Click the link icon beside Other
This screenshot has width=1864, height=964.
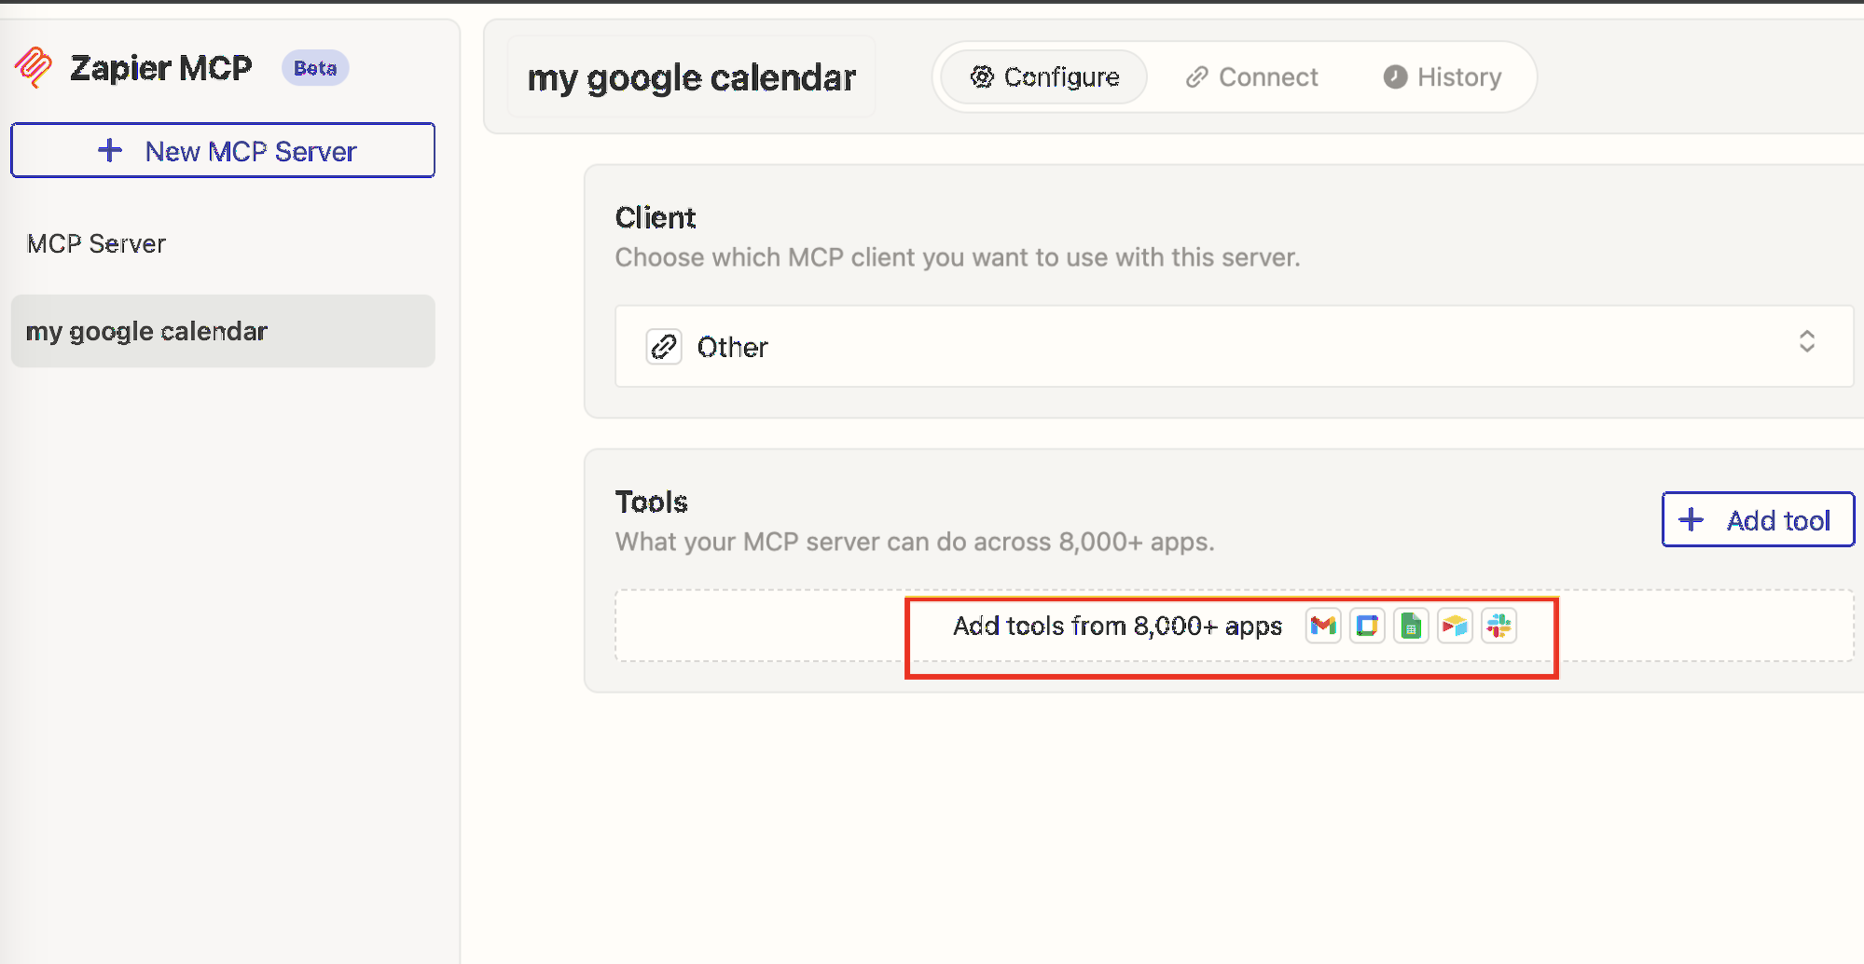(664, 347)
